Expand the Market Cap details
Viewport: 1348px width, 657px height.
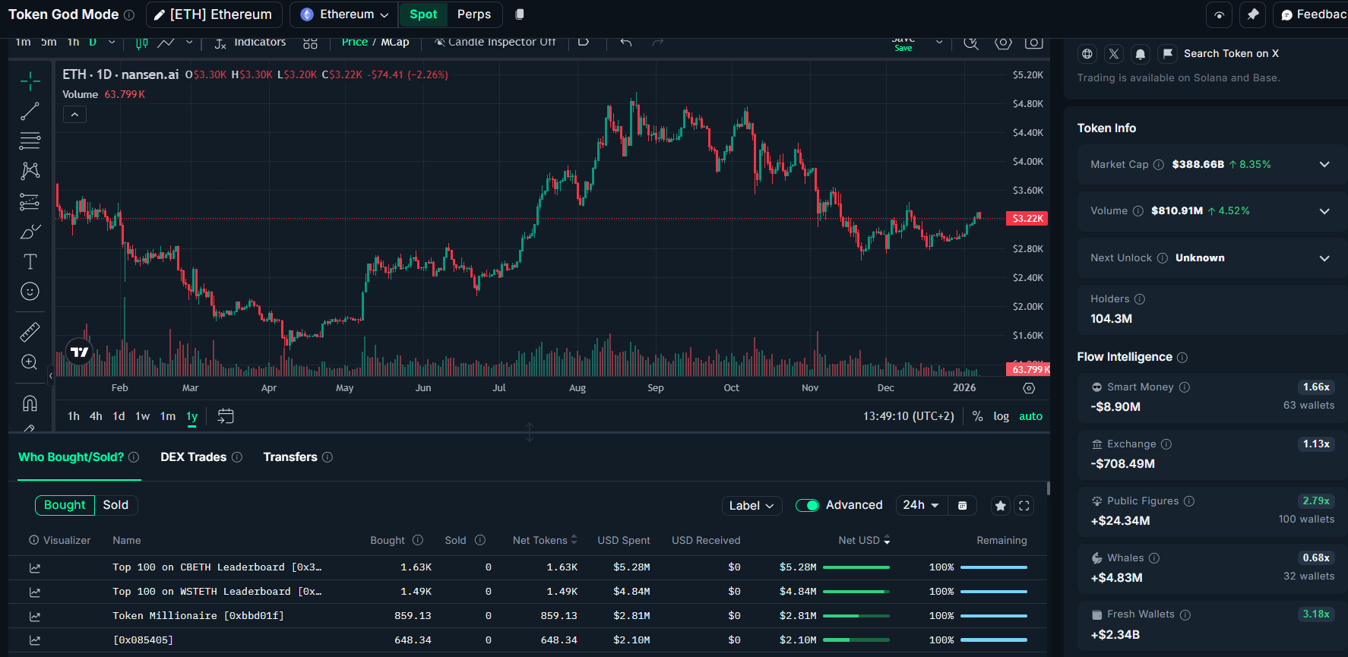coord(1324,165)
